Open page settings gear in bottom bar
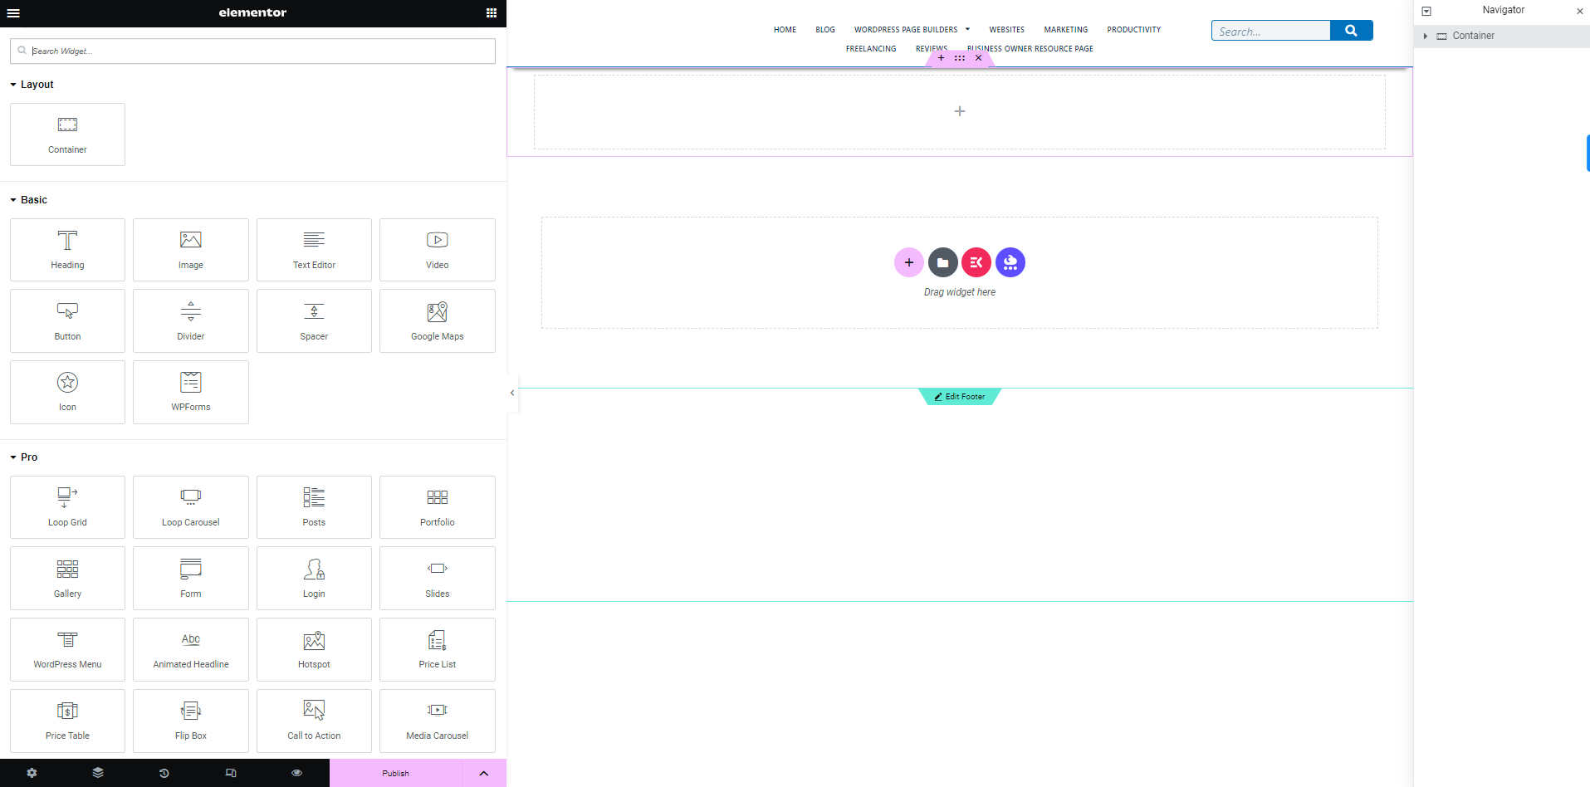The width and height of the screenshot is (1590, 787). tap(32, 773)
